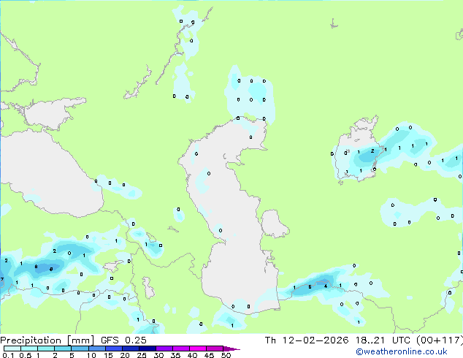Click the 45–50 mm legend swatch

(x=215, y=349)
